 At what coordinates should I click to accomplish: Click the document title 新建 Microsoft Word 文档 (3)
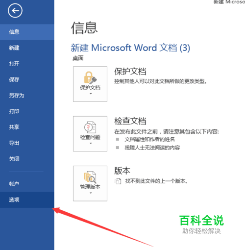(x=130, y=48)
